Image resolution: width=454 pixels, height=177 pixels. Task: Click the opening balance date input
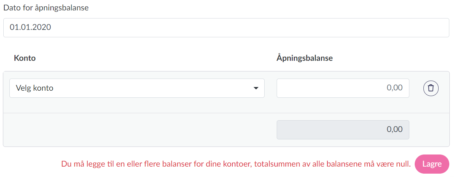pos(226,28)
